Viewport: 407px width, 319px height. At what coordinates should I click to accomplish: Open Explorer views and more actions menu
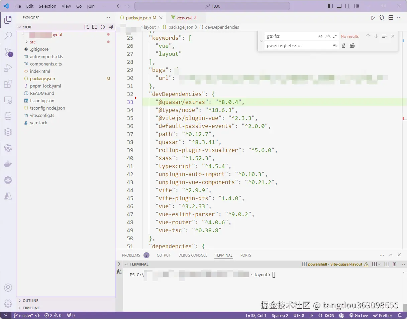tap(108, 18)
